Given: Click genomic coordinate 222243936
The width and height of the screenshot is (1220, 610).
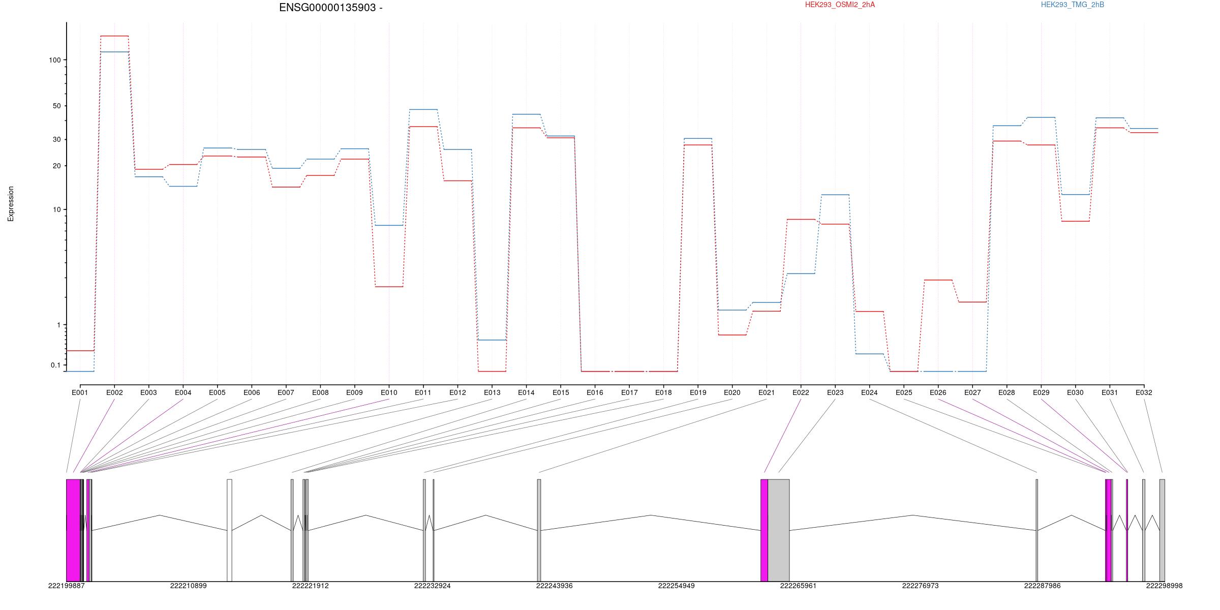Looking at the screenshot, I should [555, 586].
